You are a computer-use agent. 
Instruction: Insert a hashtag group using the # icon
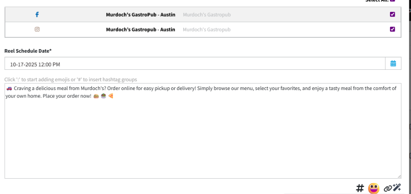[x=360, y=188]
